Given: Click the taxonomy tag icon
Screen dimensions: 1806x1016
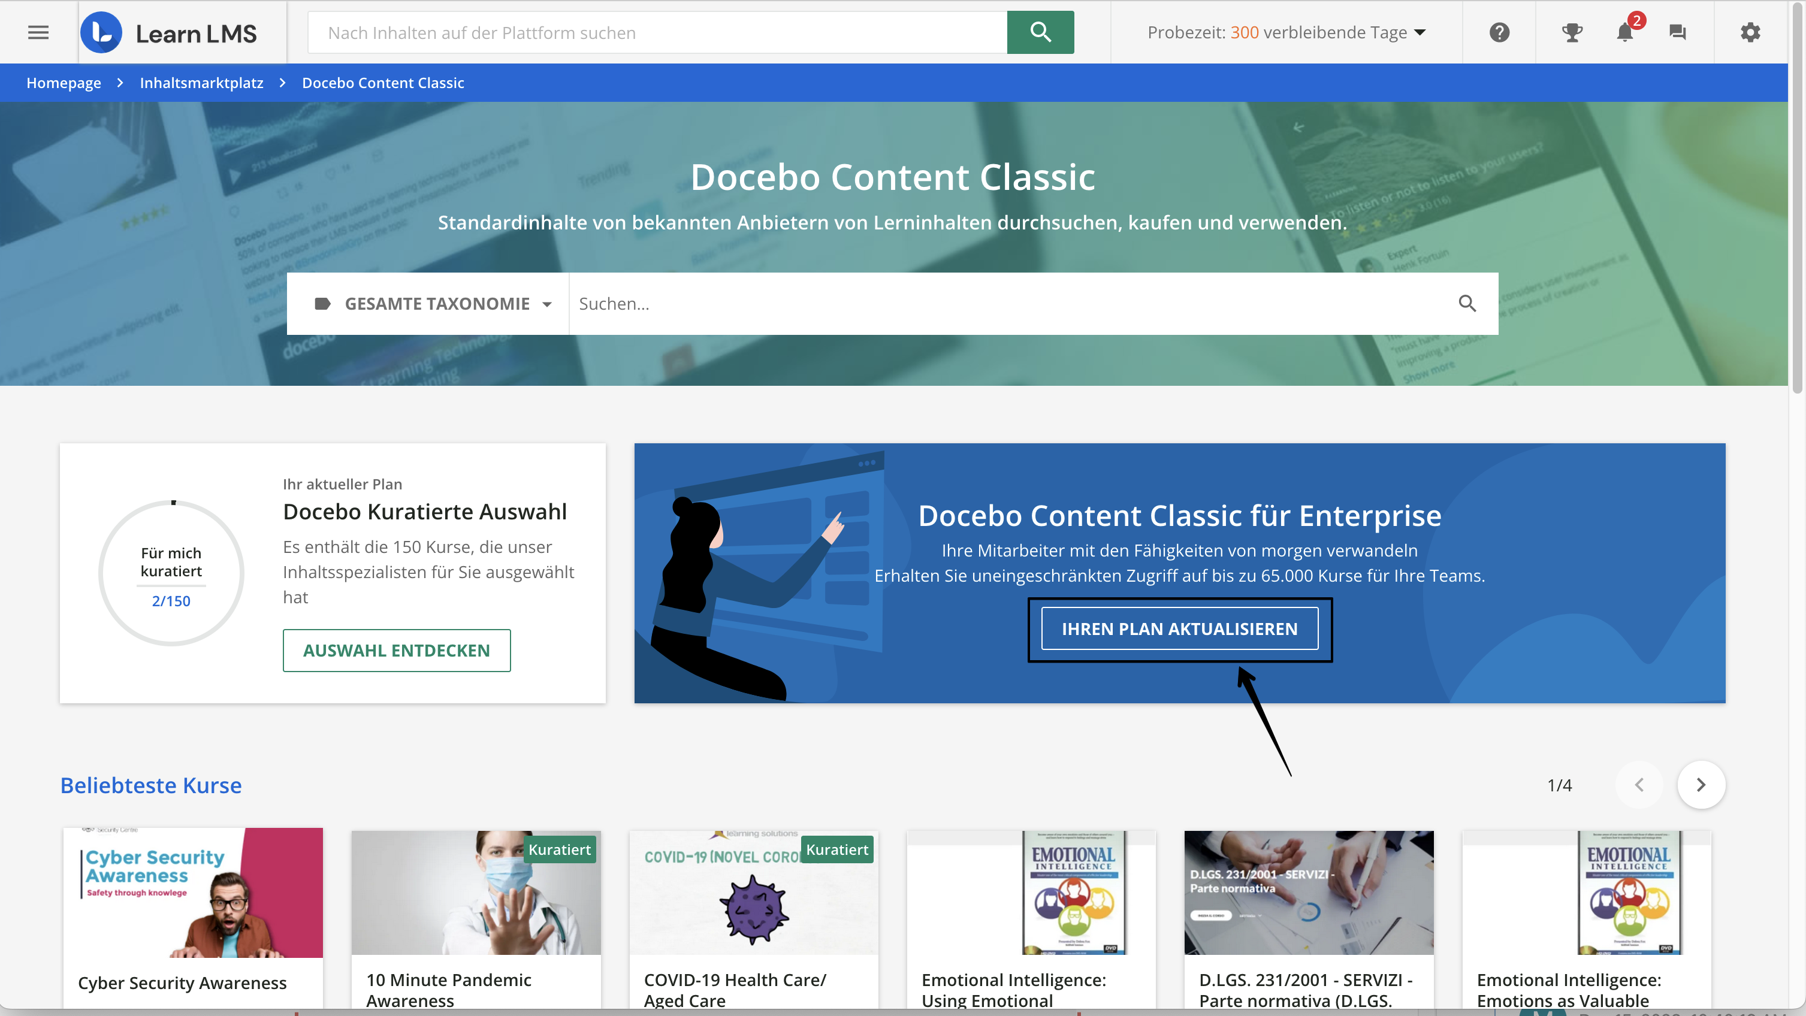Looking at the screenshot, I should point(322,303).
